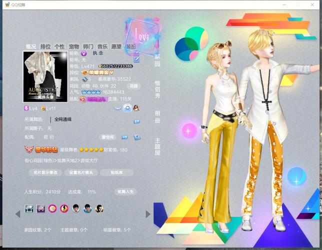322x250 pixels.
Task: Click the 财富值: 180 text
Action: (x=115, y=150)
